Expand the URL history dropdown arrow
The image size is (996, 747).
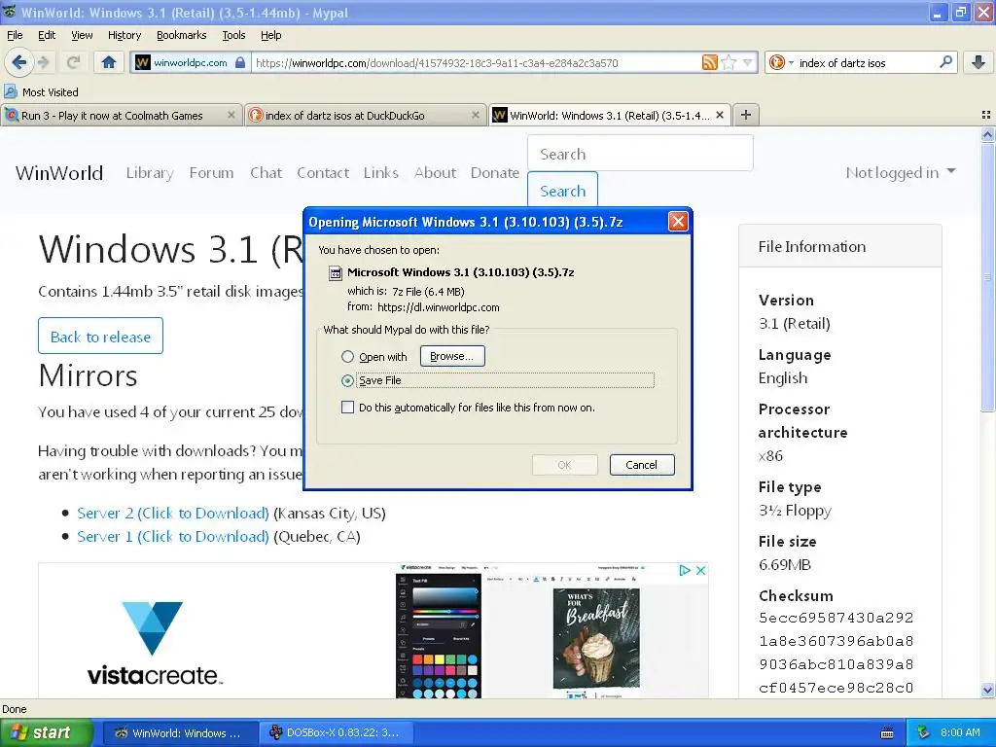tap(748, 62)
